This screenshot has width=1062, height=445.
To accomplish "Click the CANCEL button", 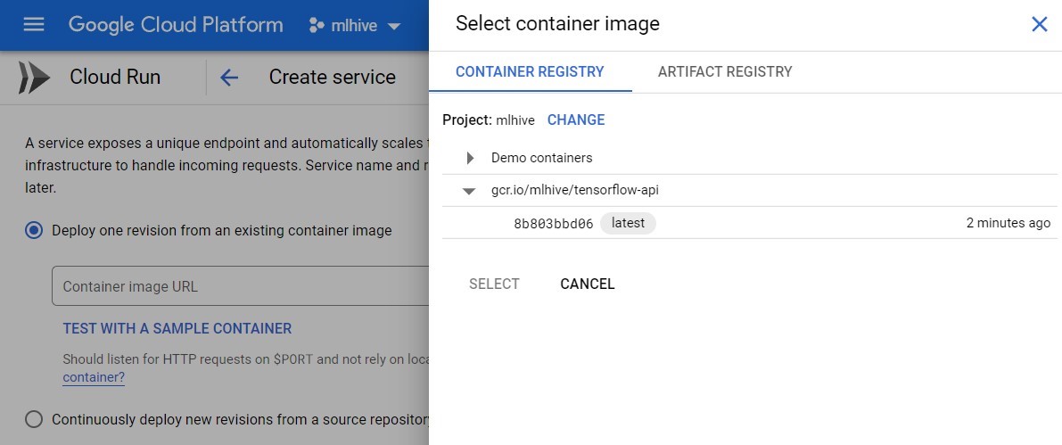I will [588, 284].
